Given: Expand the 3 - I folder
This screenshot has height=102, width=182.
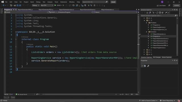Looking at the screenshot, I should click(x=144, y=52).
